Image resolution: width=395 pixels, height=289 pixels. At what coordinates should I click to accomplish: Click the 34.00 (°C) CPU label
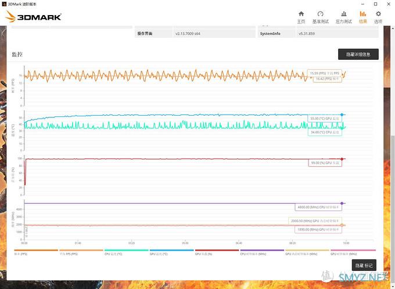point(325,132)
